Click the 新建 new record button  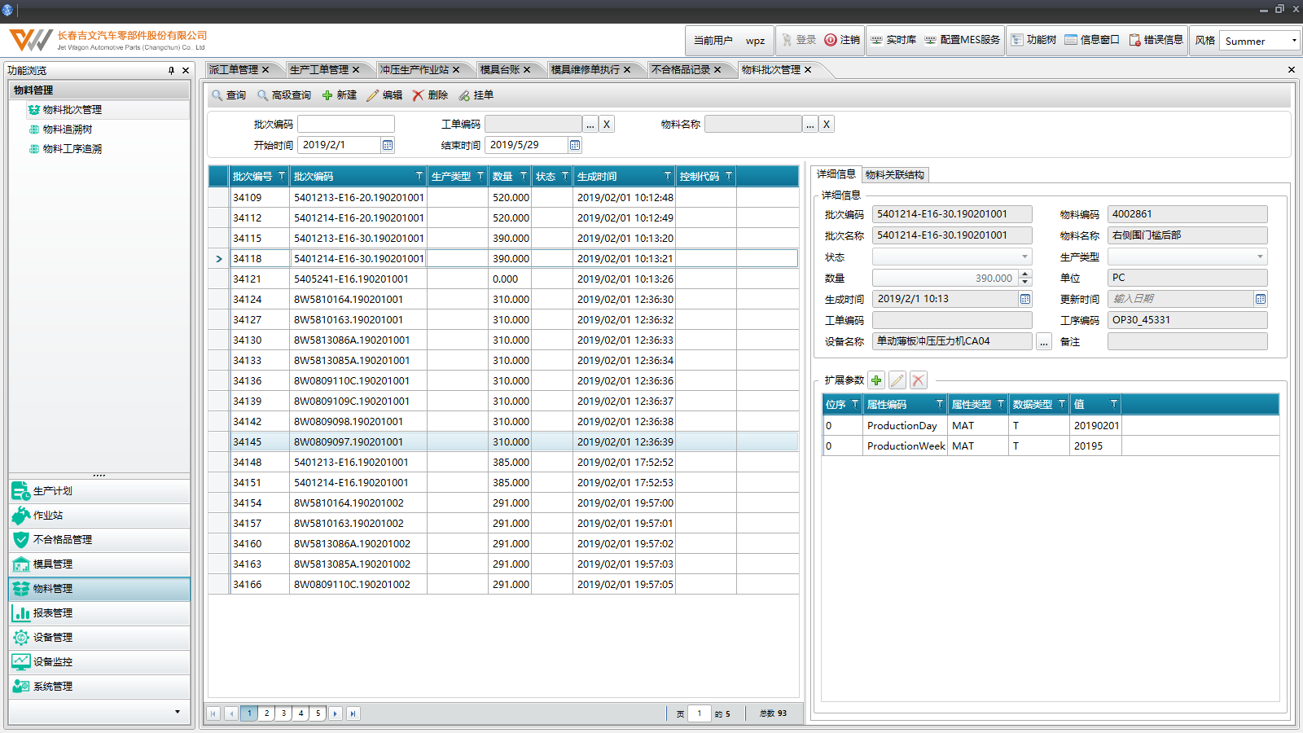click(340, 95)
